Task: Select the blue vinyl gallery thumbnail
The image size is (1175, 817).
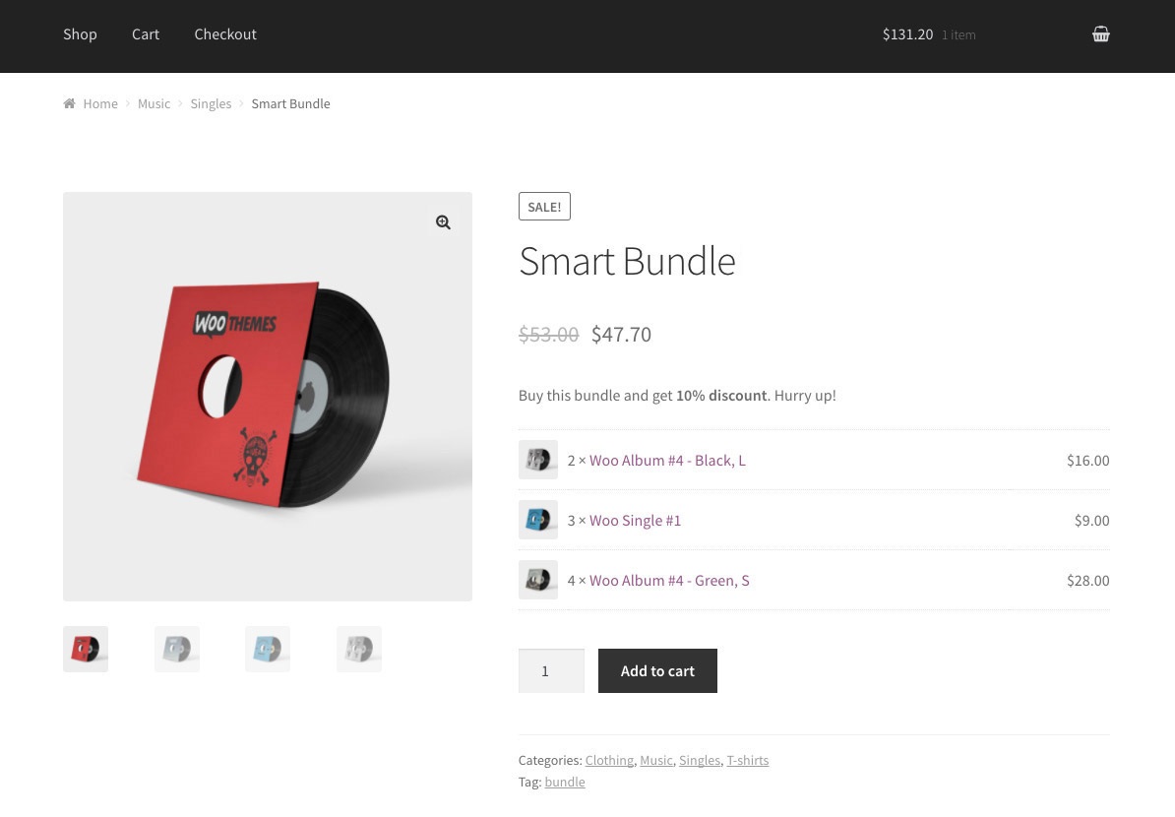Action: pyautogui.click(x=268, y=650)
